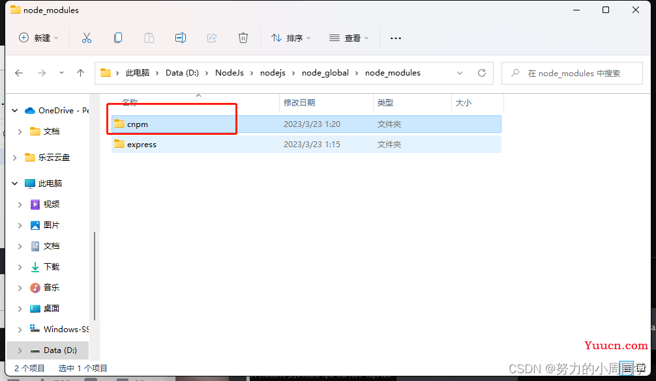Click the cnpm modified date 2023/3/23 1:20

coord(312,124)
